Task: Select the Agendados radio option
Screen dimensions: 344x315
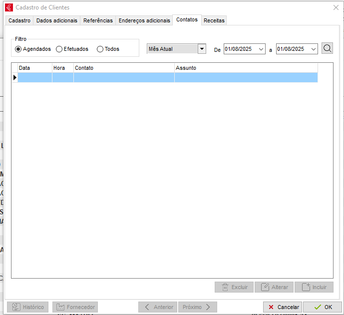Action: [18, 49]
